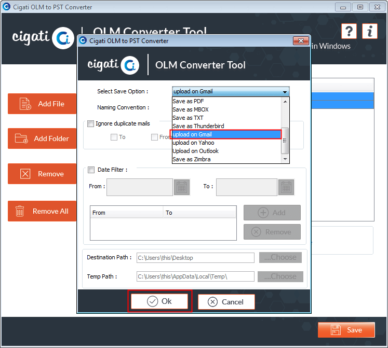Click Choose button for Temp Path

pos(280,276)
